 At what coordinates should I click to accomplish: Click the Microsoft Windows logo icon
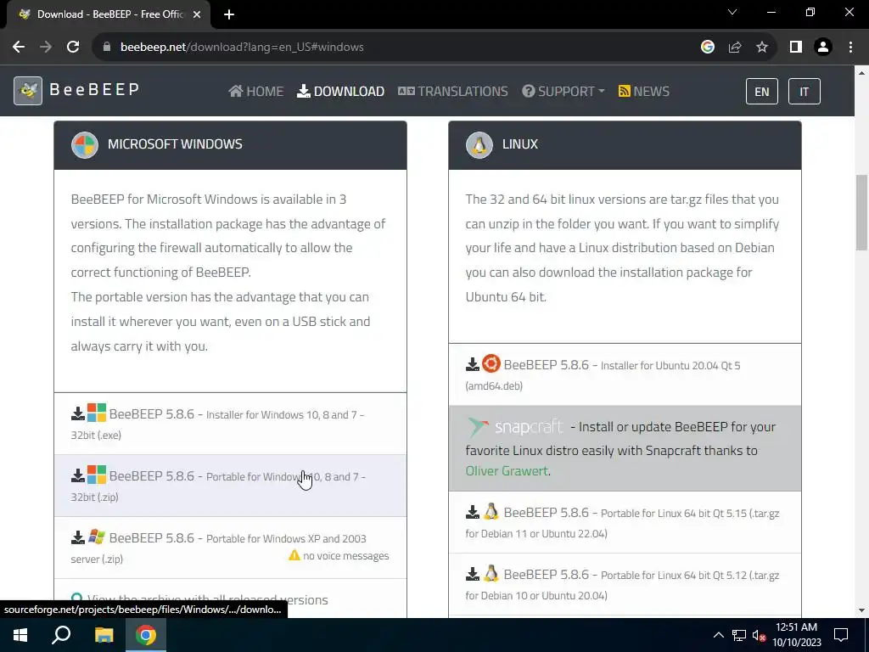(85, 145)
